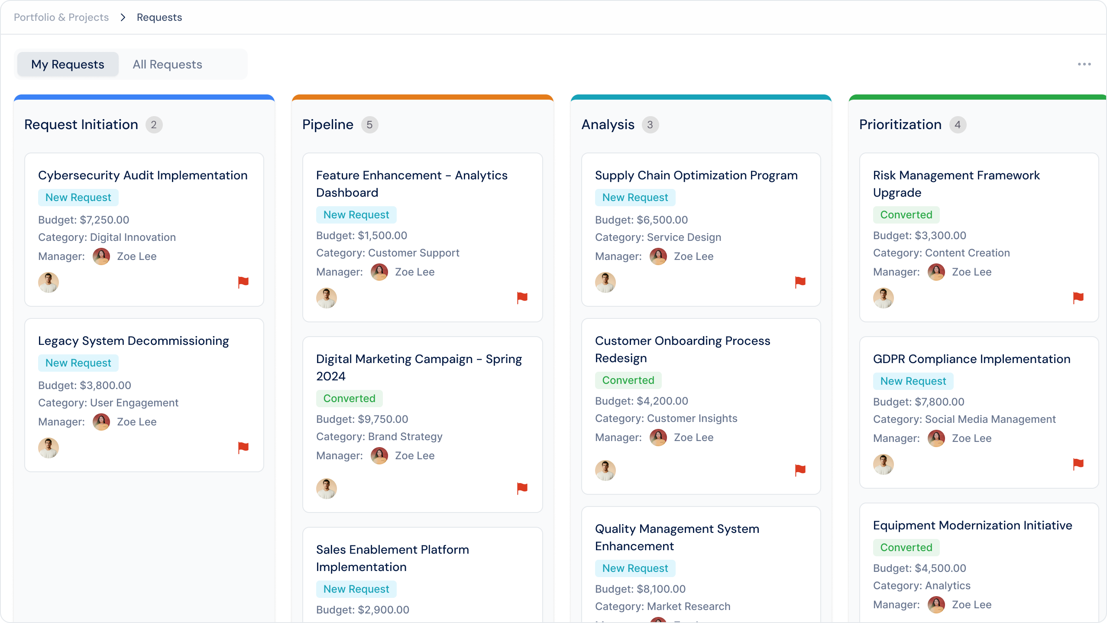Click the assignee avatar on Legacy System Decommissioning card
This screenshot has width=1107, height=623.
[49, 448]
